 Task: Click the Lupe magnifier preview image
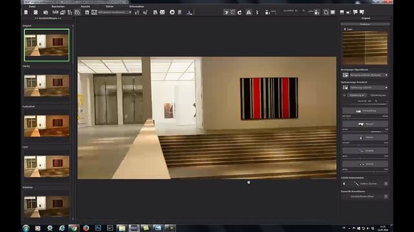[x=365, y=48]
